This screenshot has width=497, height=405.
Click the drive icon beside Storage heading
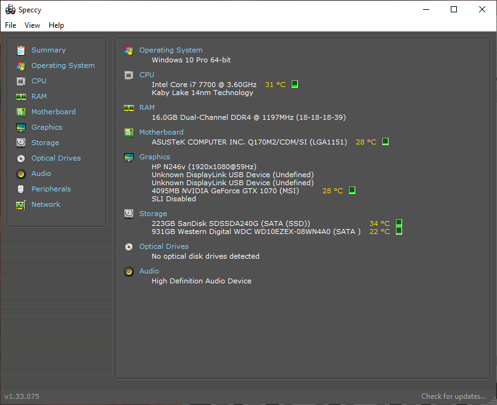129,214
